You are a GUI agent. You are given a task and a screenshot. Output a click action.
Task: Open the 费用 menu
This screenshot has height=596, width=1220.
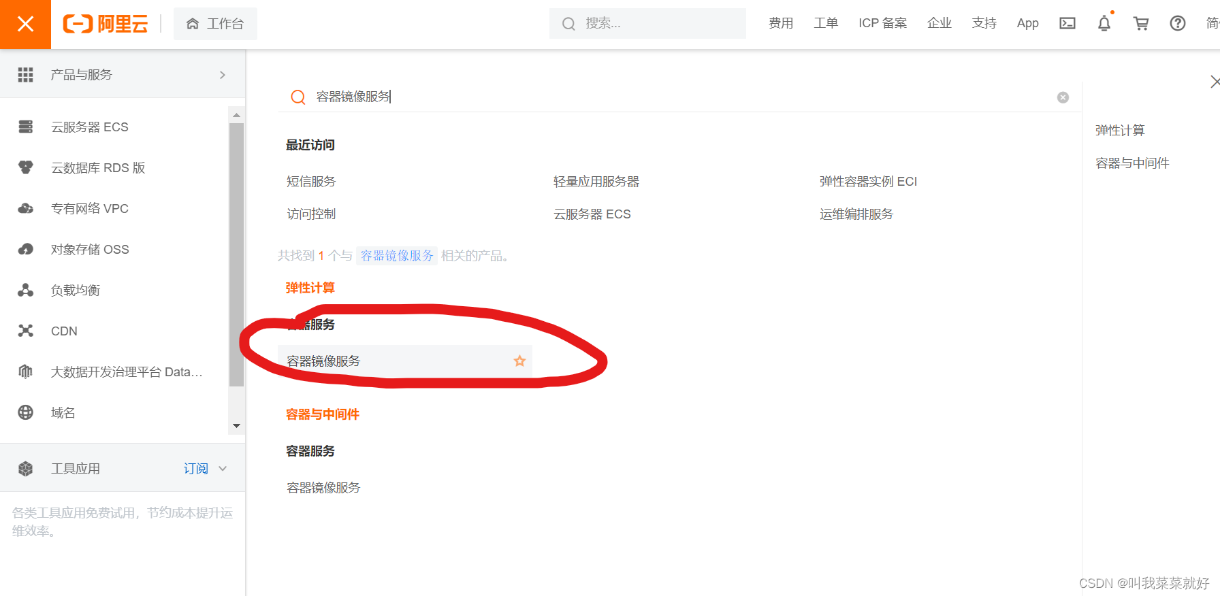(781, 23)
